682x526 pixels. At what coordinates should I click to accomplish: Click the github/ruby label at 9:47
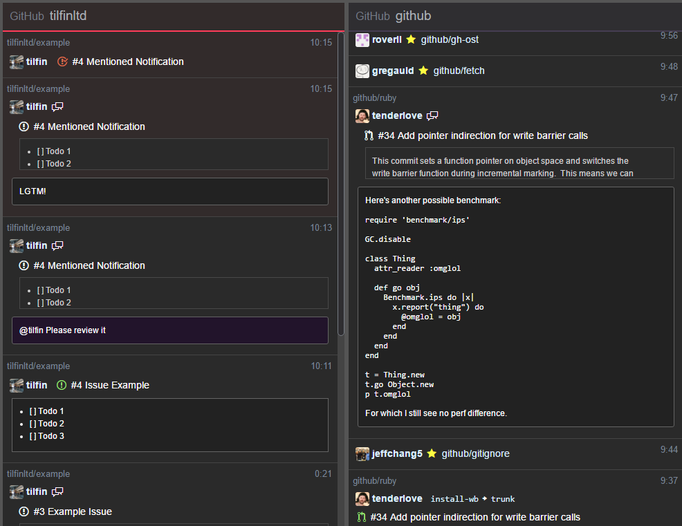click(374, 98)
